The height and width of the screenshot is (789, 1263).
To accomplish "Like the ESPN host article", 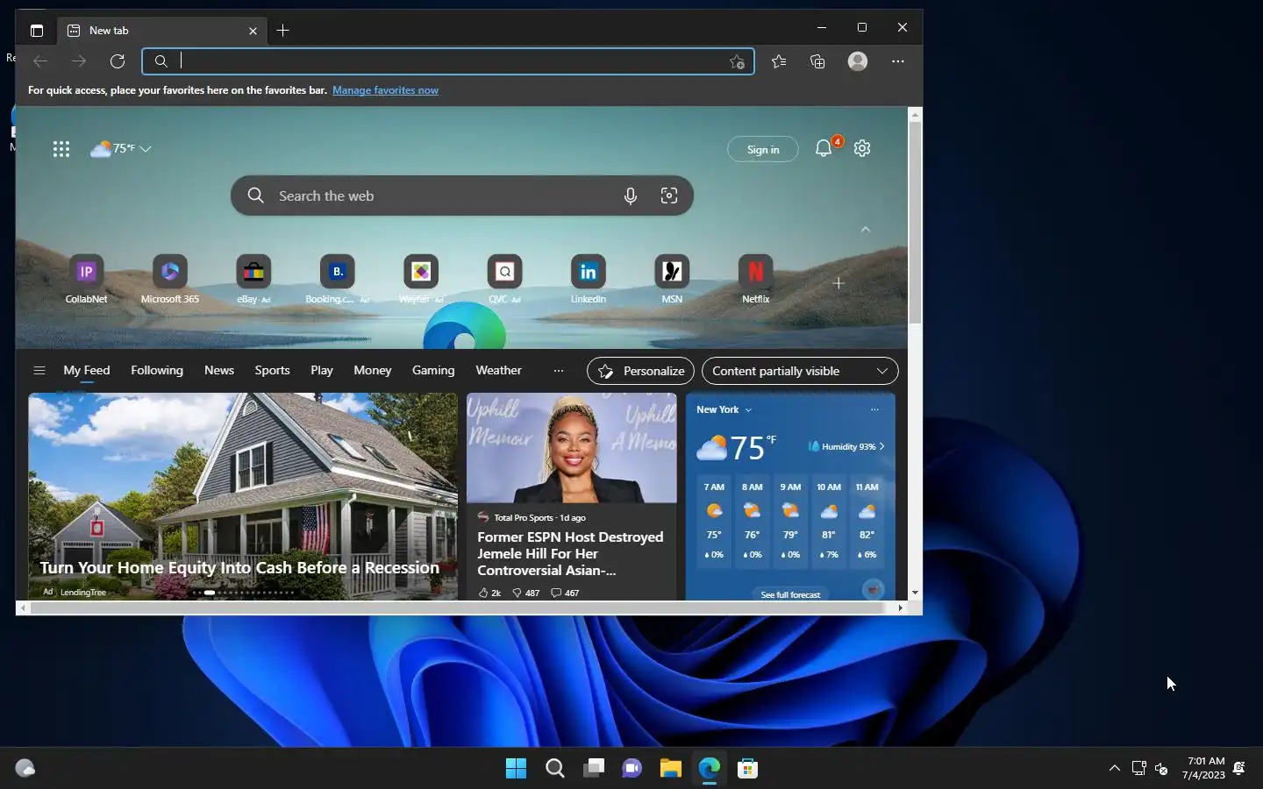I will pos(489,593).
